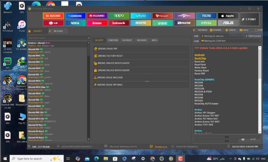Open the FUNCTION tab
The image size is (268, 162).
pyautogui.click(x=113, y=40)
